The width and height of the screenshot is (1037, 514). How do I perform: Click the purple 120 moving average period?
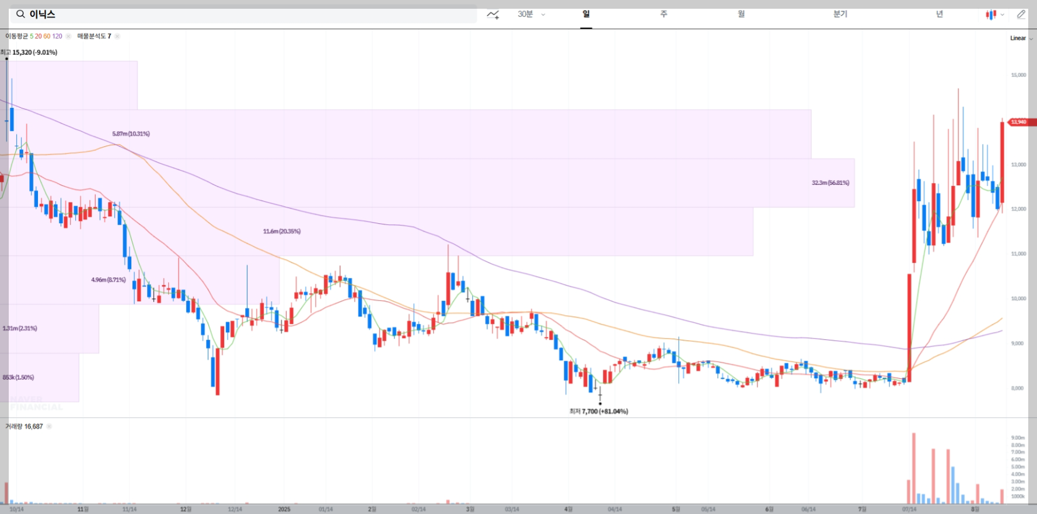pyautogui.click(x=57, y=36)
